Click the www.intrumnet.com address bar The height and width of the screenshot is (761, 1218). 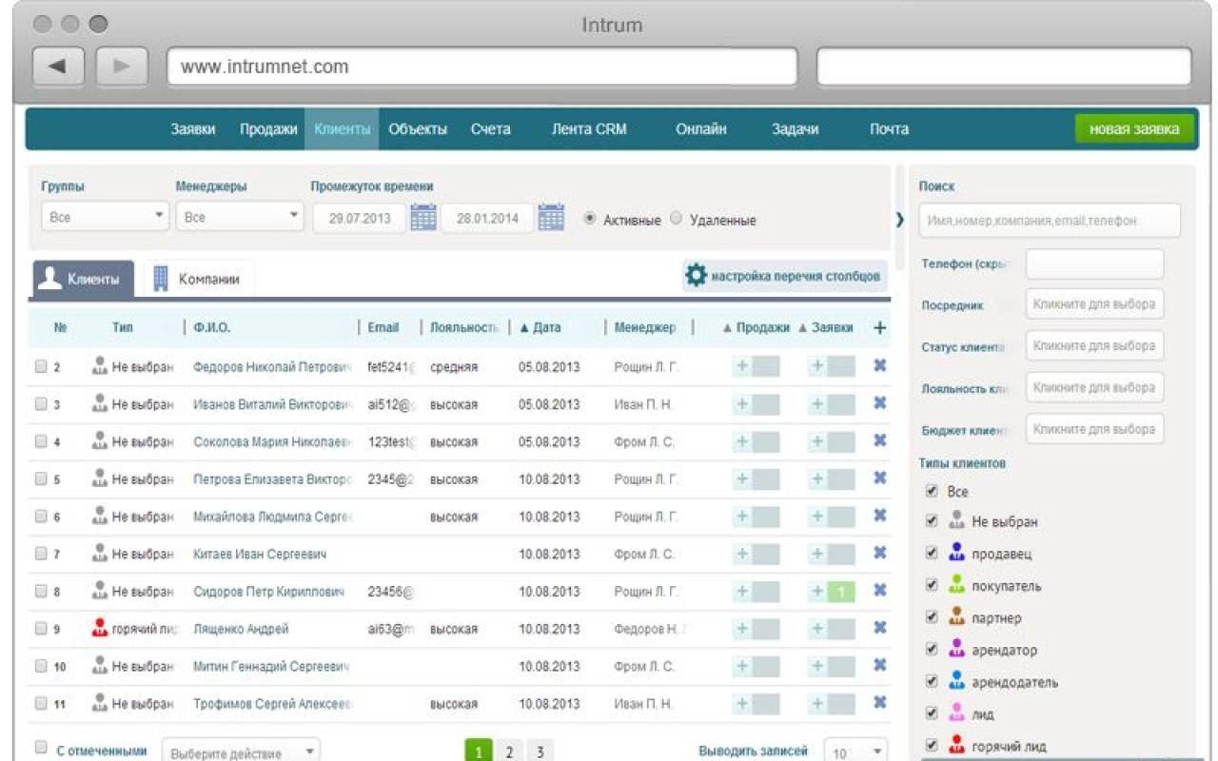(482, 67)
